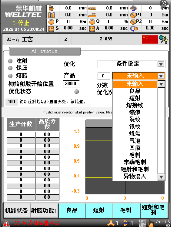This screenshot has height=227, width=171.
Task: Select 凹痕 from the dropdown list
Action: [x=135, y=148]
